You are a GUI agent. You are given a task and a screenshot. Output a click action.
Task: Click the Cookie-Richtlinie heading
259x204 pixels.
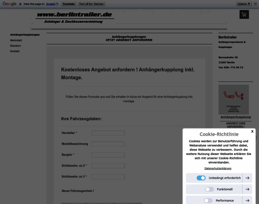point(219,134)
